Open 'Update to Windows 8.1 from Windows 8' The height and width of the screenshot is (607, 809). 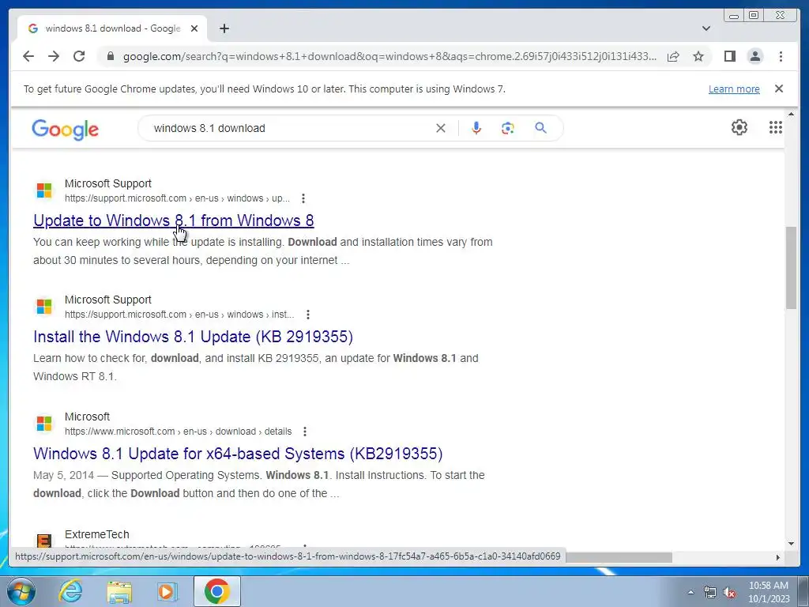(173, 221)
